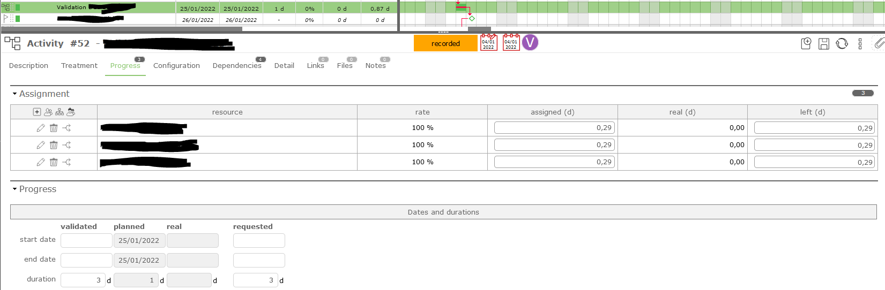885x290 pixels.
Task: Click the left (d) field of the third assignment
Action: (814, 162)
